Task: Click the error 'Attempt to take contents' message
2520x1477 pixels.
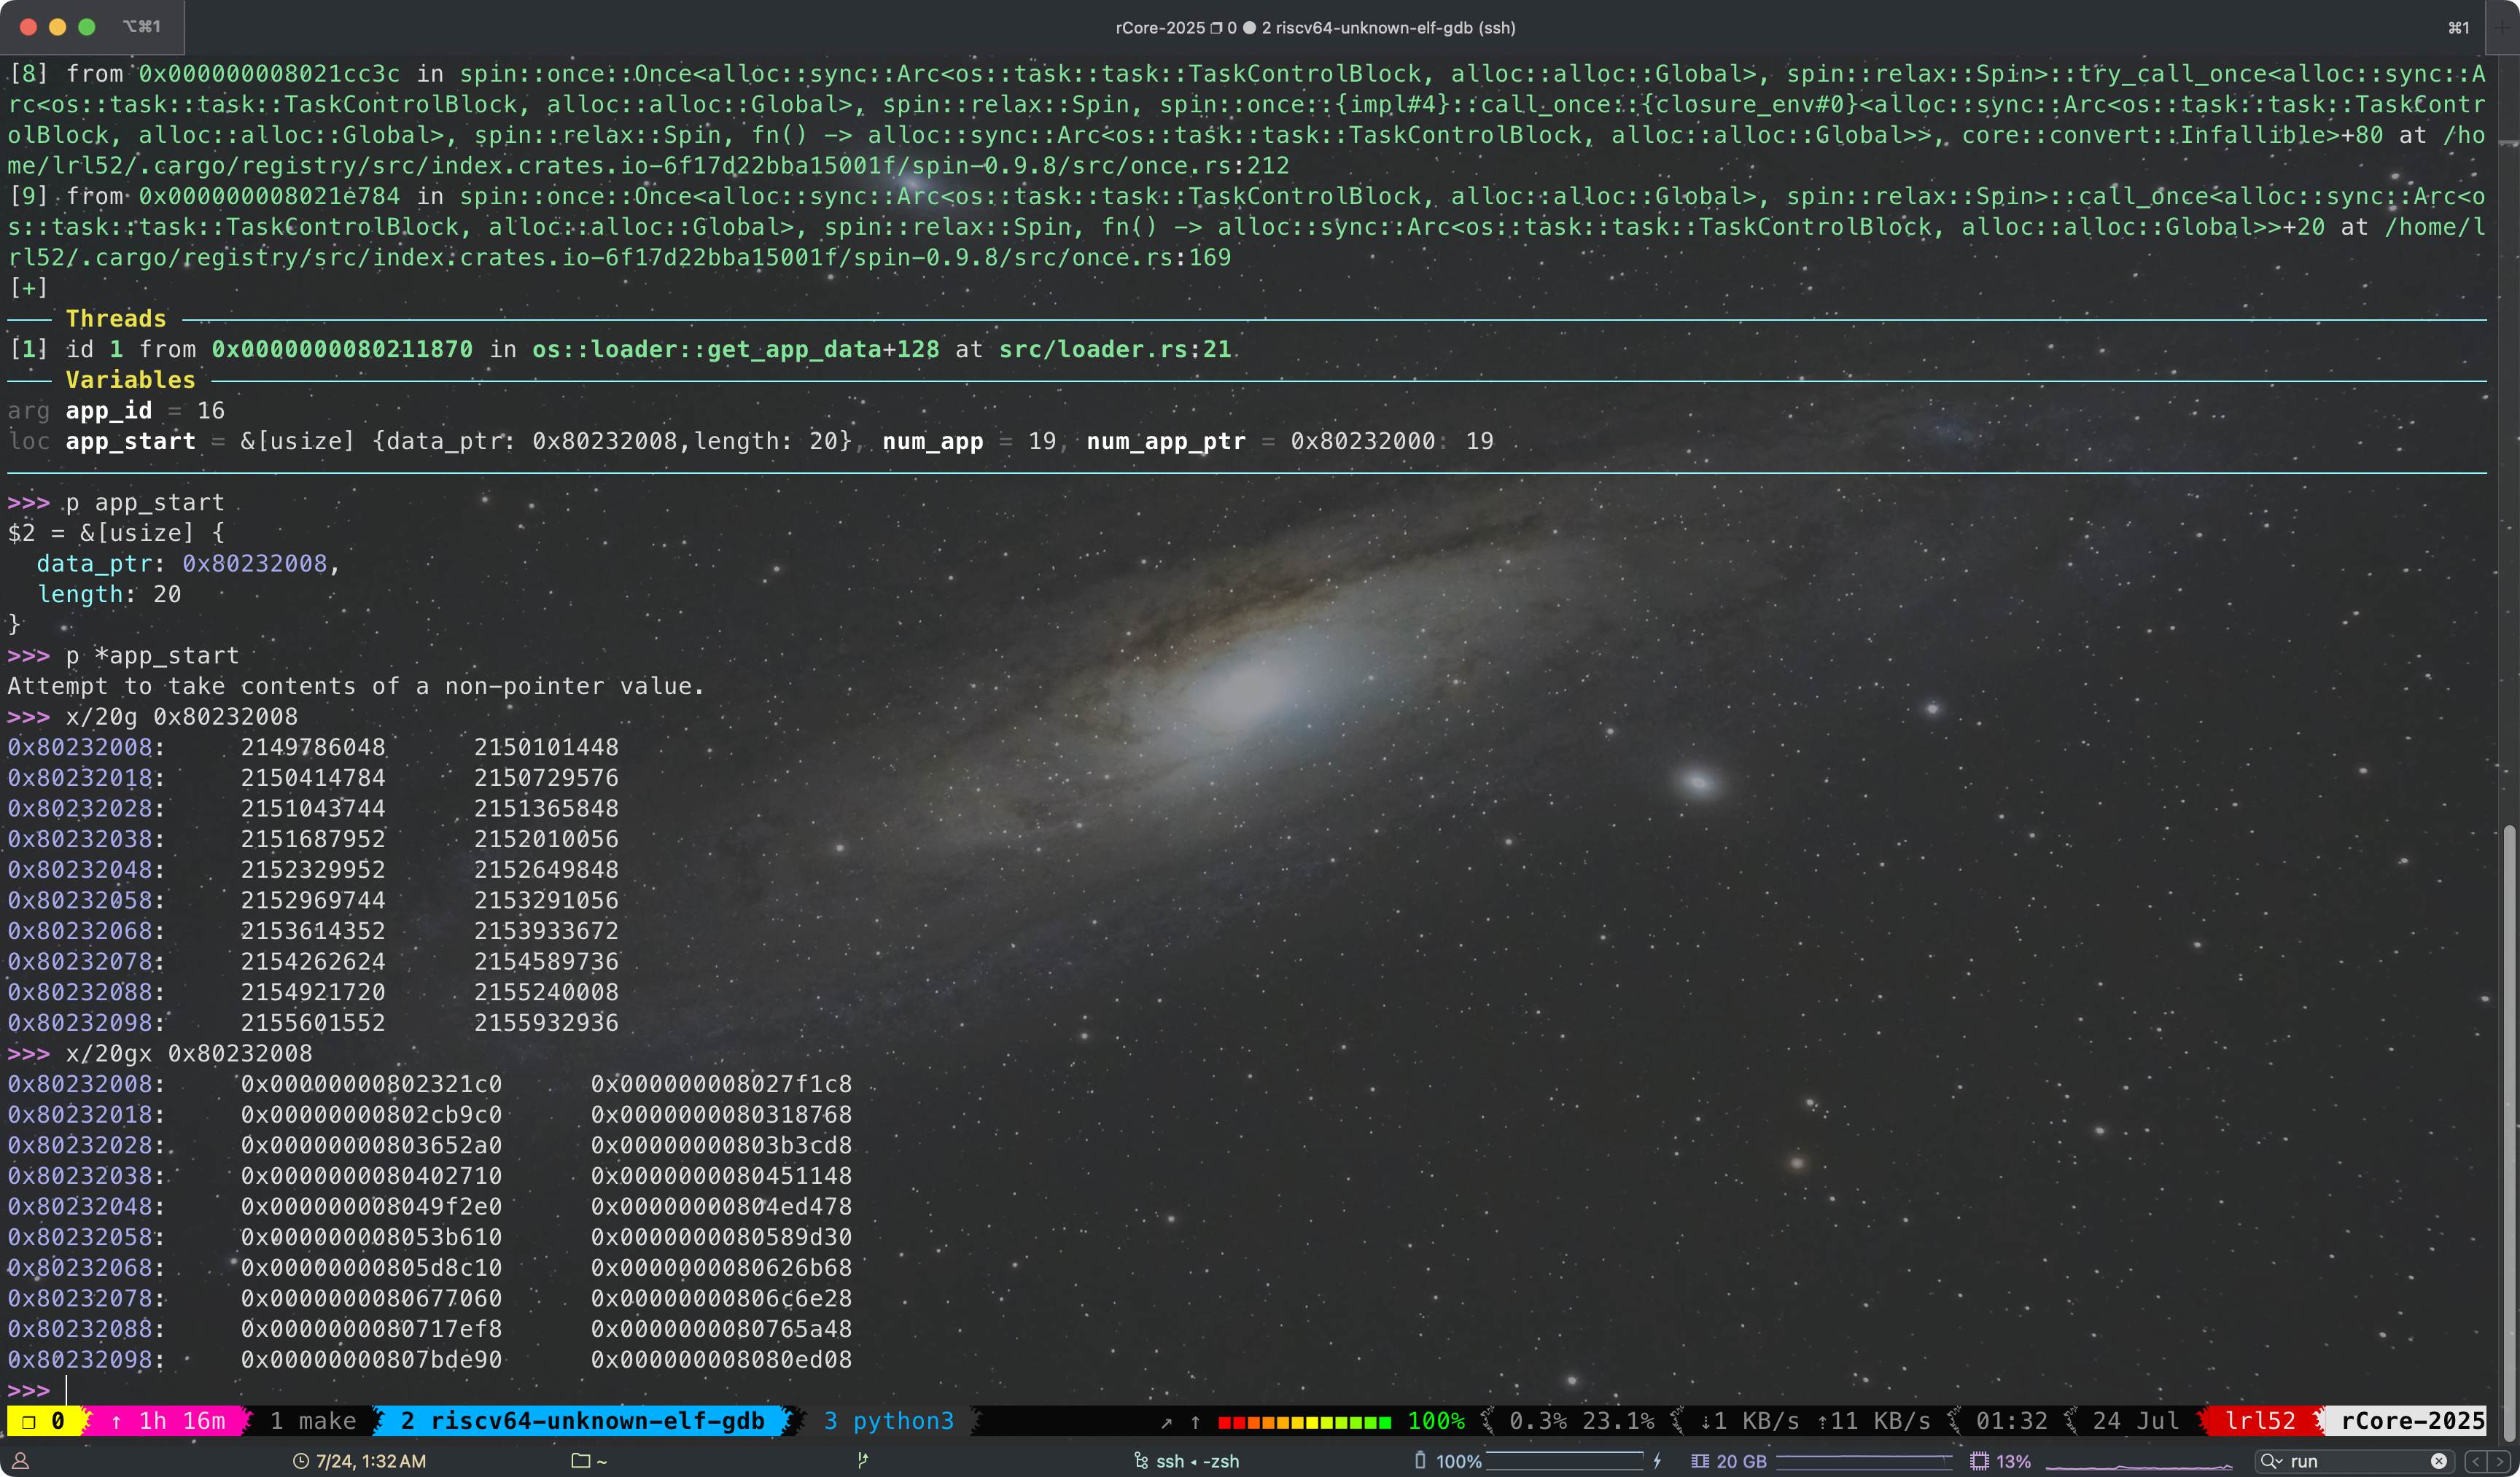Action: tap(356, 686)
